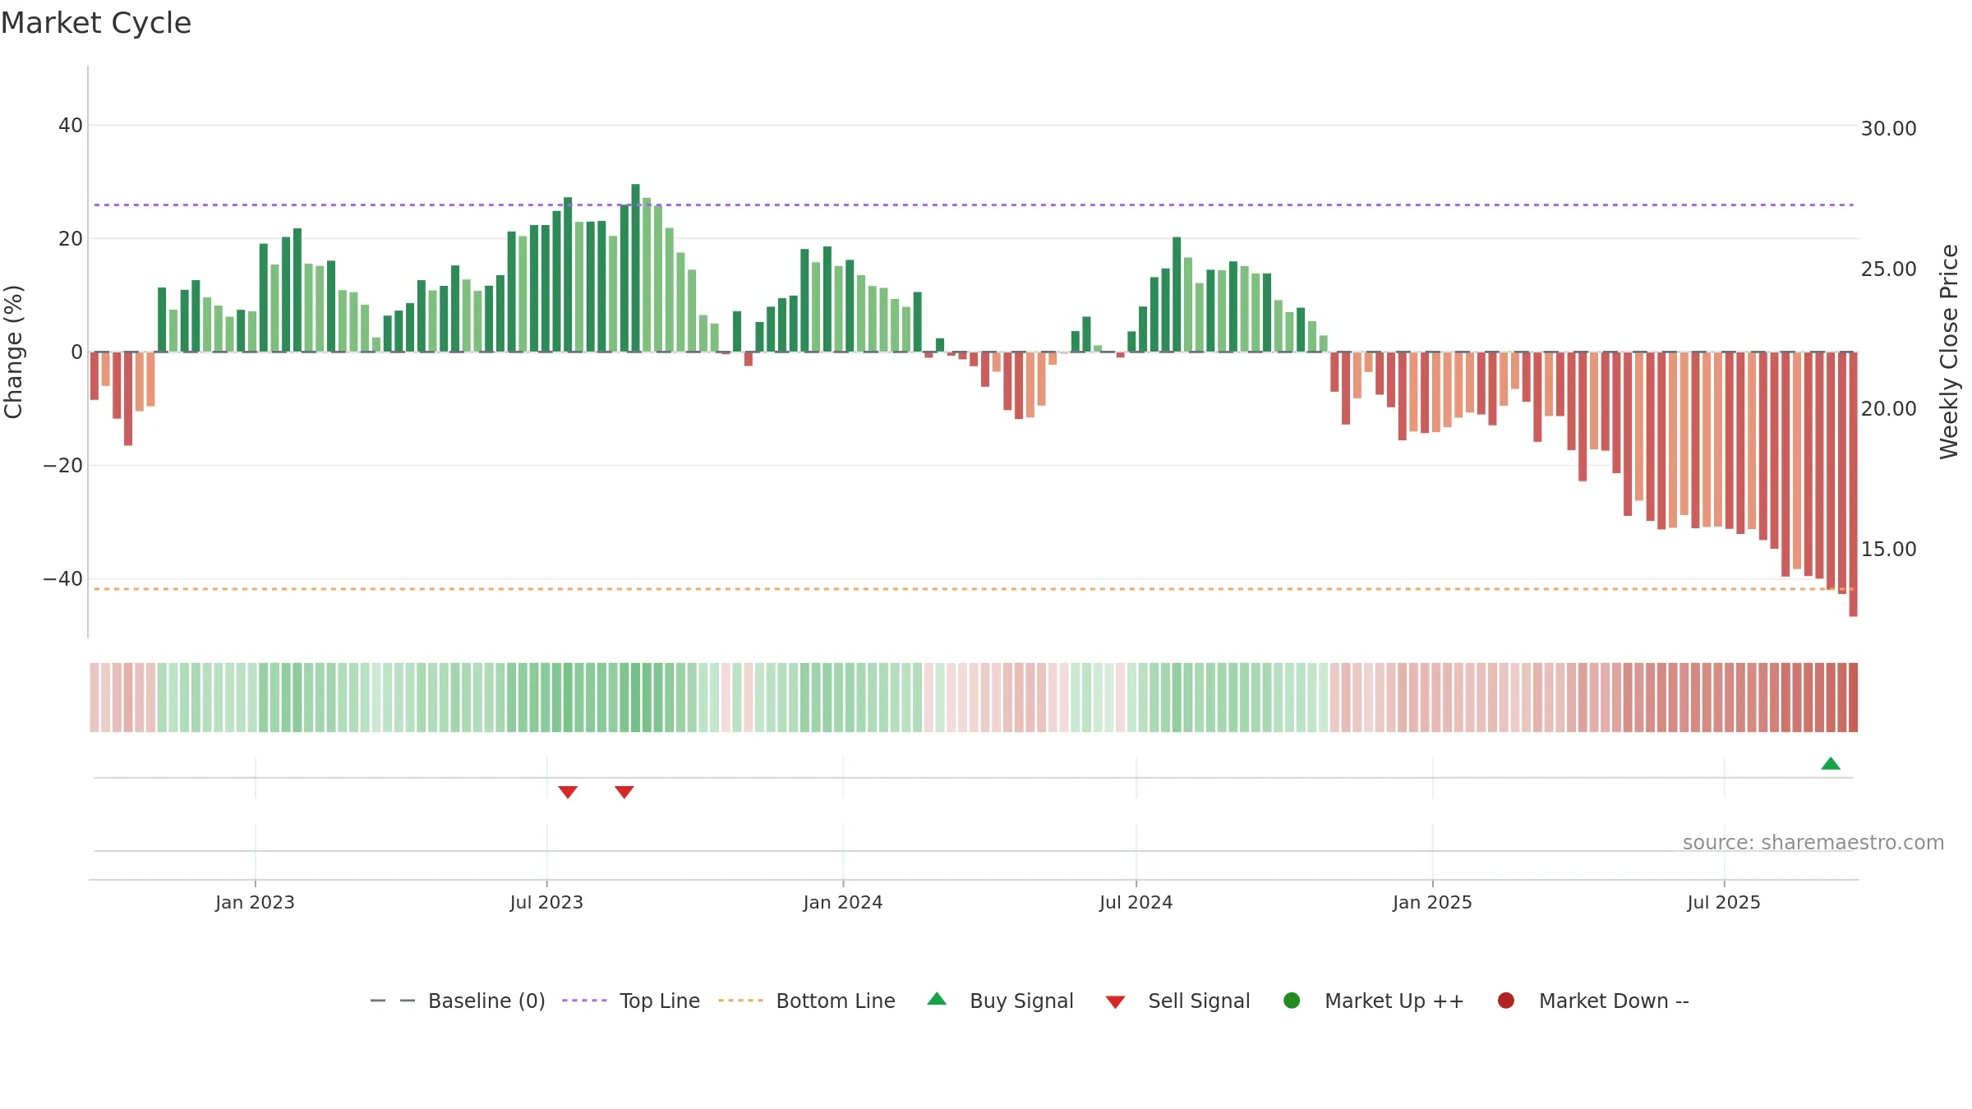Click the second red Sell Signal marker
Image resolution: width=1972 pixels, height=1109 pixels.
[624, 792]
